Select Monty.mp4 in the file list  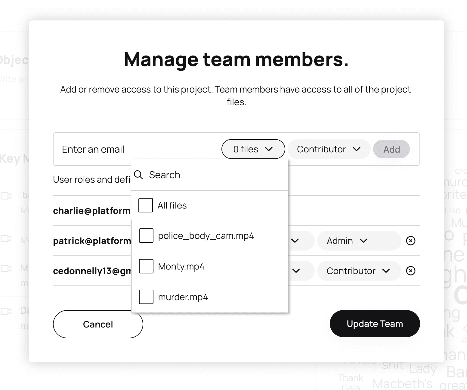pos(146,266)
